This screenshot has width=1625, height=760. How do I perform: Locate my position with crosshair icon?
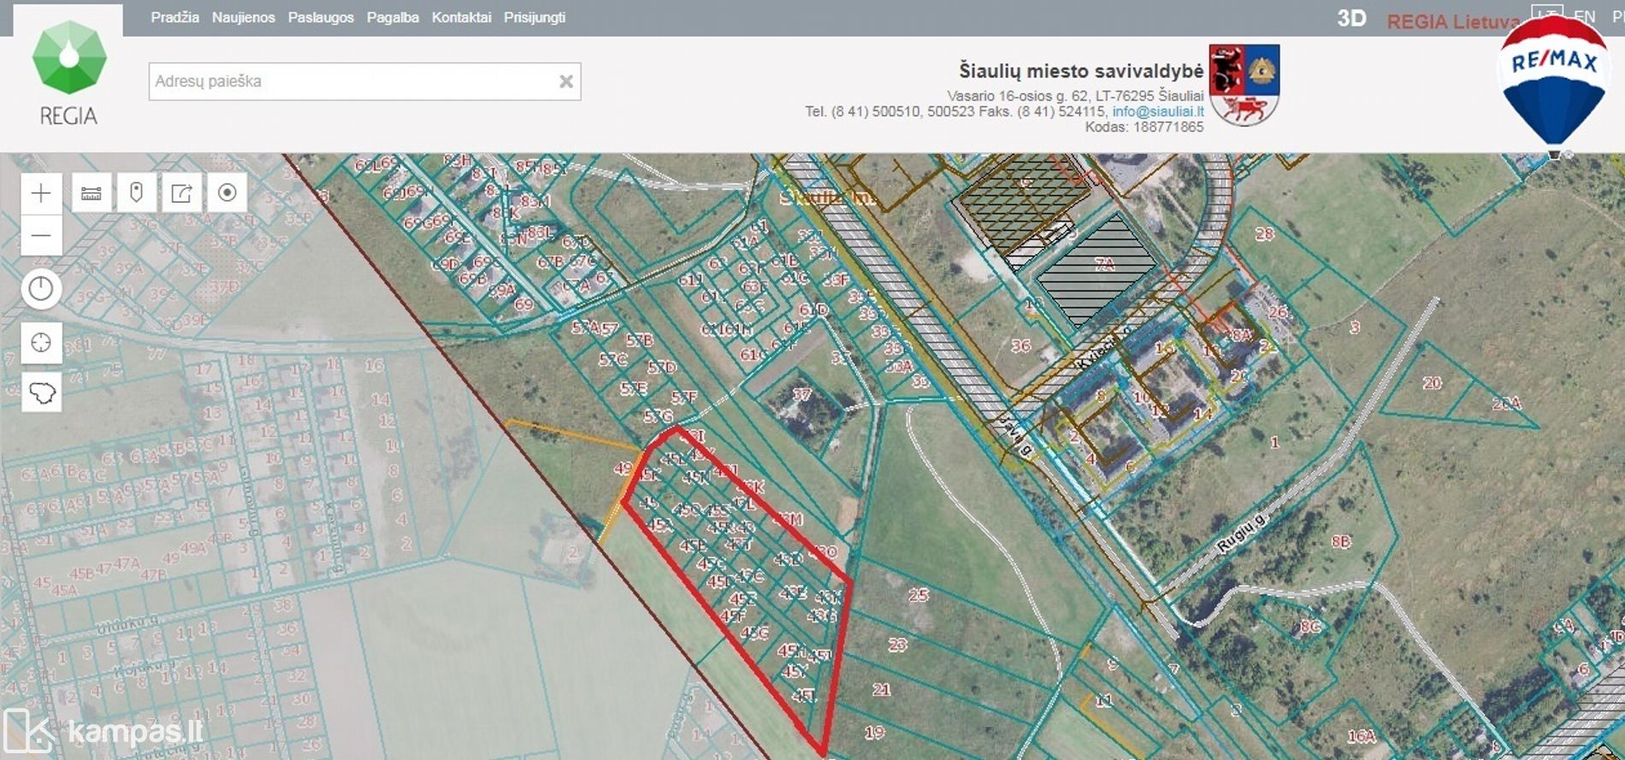(x=41, y=343)
